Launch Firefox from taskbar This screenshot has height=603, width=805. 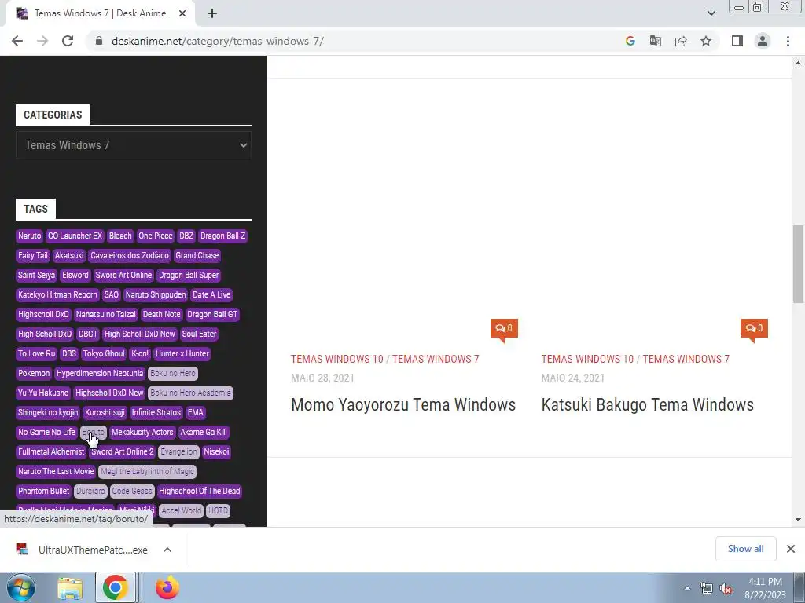tap(167, 587)
